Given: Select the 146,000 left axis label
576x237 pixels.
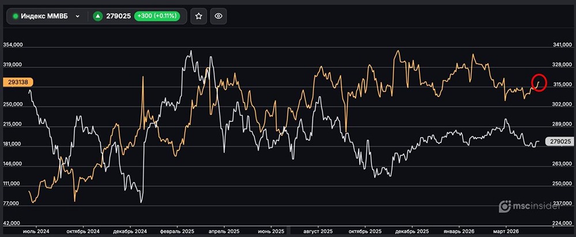Looking at the screenshot, I should pyautogui.click(x=13, y=164).
